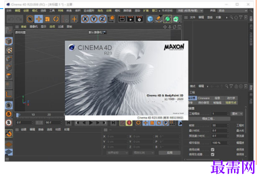Click Render to Picture Viewer icon

pos(130,19)
